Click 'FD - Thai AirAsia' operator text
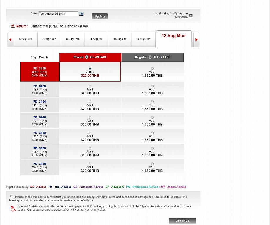This screenshot has width=270, height=225. pyautogui.click(x=60, y=187)
